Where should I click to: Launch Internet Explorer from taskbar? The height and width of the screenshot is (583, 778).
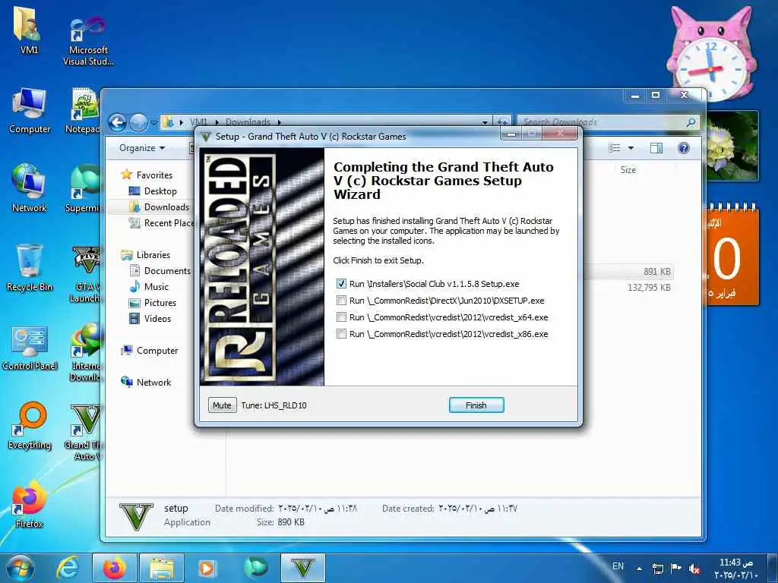click(x=68, y=568)
